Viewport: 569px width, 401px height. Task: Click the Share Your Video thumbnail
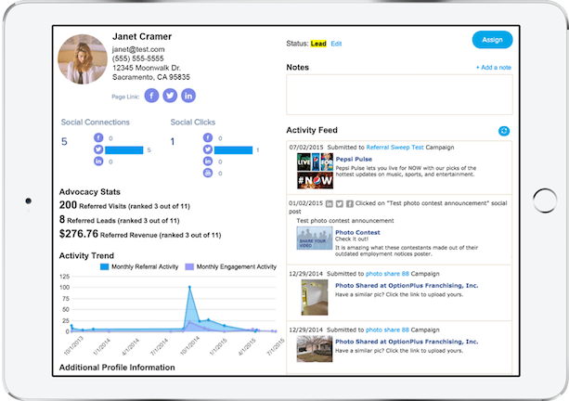pos(314,239)
